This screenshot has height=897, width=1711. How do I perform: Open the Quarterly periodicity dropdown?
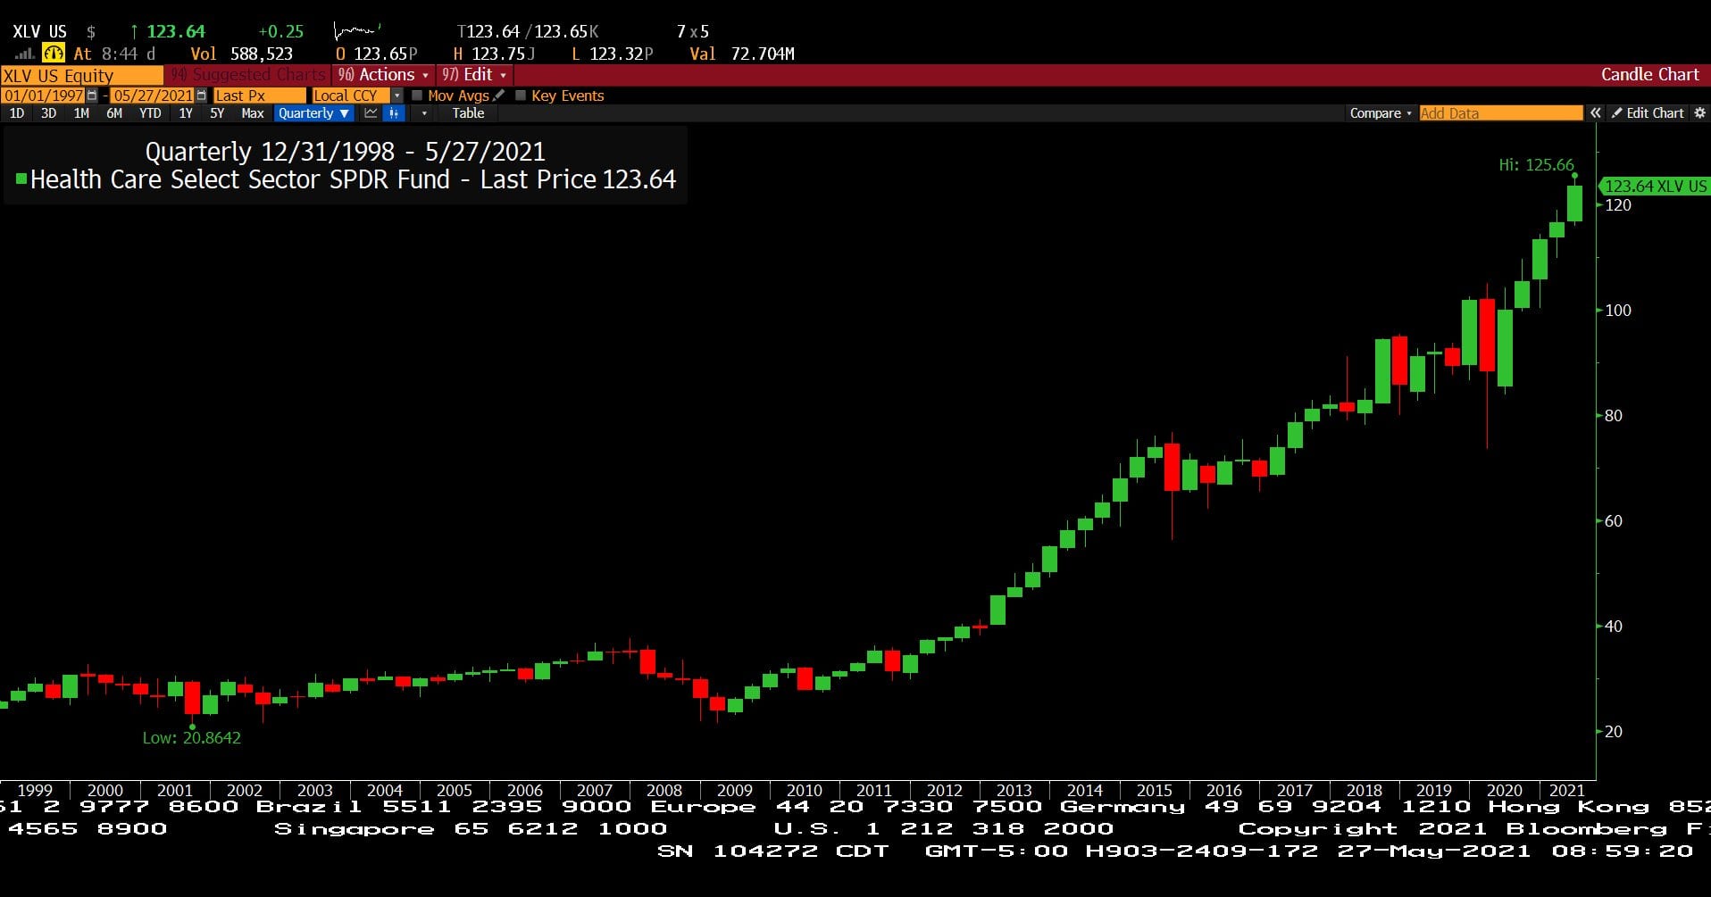point(313,113)
